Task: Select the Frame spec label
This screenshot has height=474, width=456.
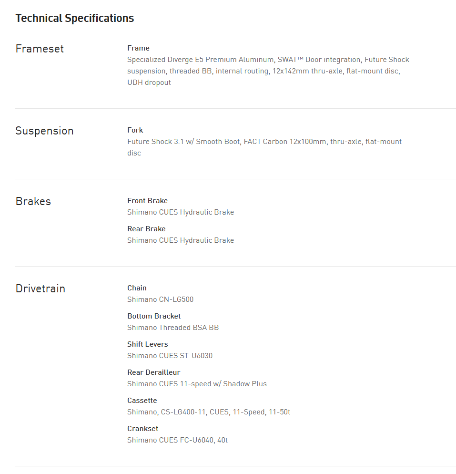Action: click(x=138, y=48)
